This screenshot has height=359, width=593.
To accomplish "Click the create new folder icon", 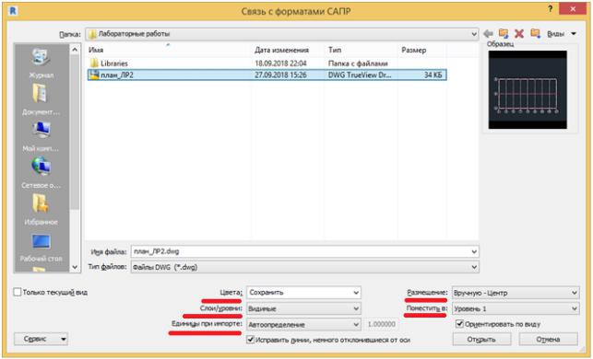I will (535, 33).
